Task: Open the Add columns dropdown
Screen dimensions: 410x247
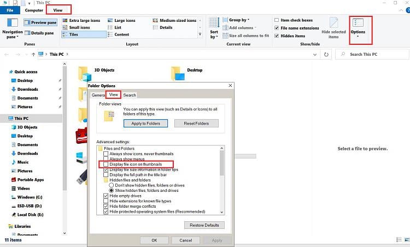Action: (239, 28)
